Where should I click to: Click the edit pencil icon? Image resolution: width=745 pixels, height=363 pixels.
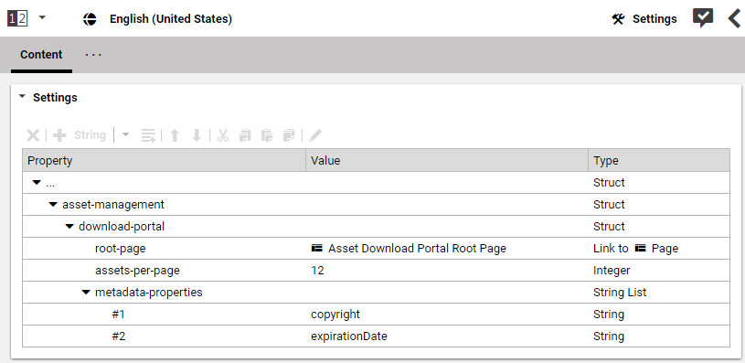(314, 135)
